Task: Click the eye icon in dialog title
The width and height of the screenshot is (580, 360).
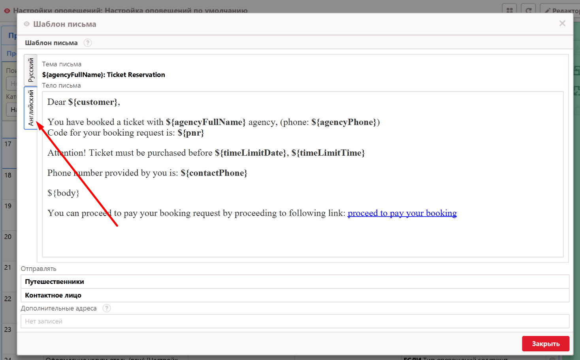Action: tap(26, 24)
